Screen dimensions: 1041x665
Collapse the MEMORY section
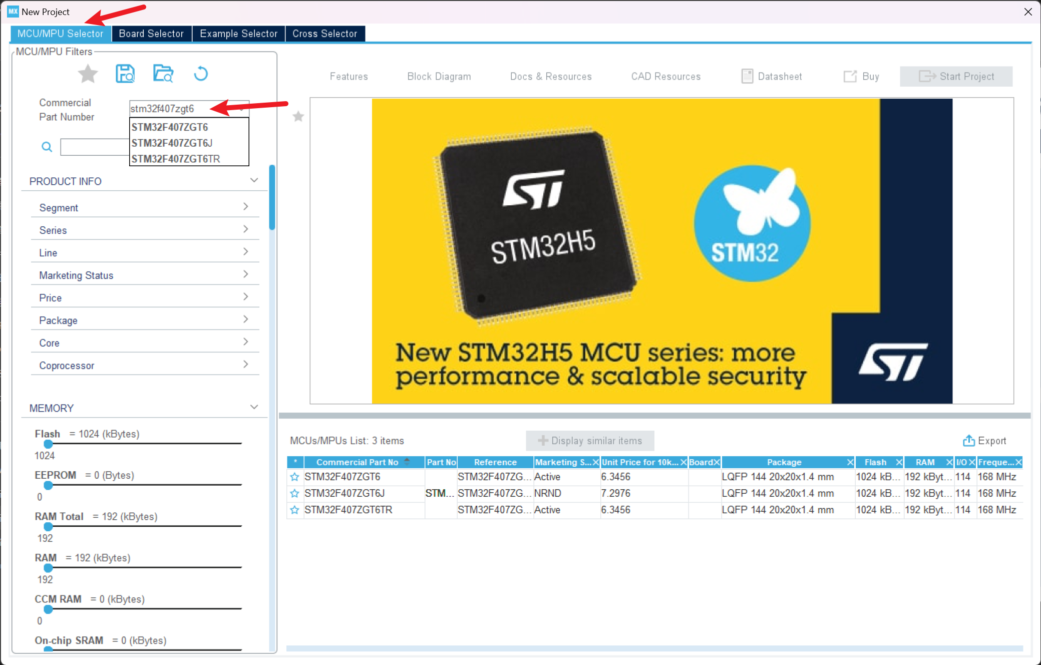pyautogui.click(x=254, y=407)
